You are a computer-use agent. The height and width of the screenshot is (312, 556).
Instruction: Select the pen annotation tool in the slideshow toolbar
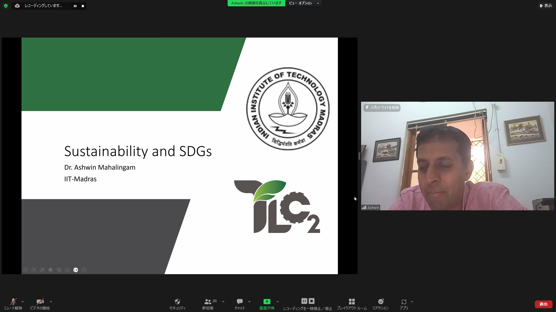[42, 270]
